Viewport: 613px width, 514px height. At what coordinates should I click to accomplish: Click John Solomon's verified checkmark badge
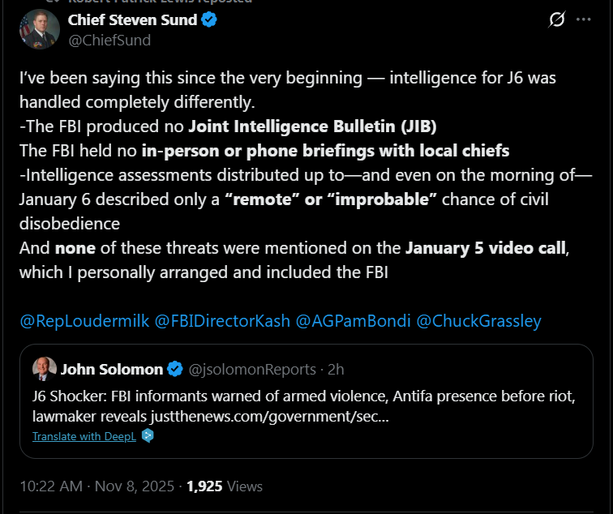pos(174,370)
